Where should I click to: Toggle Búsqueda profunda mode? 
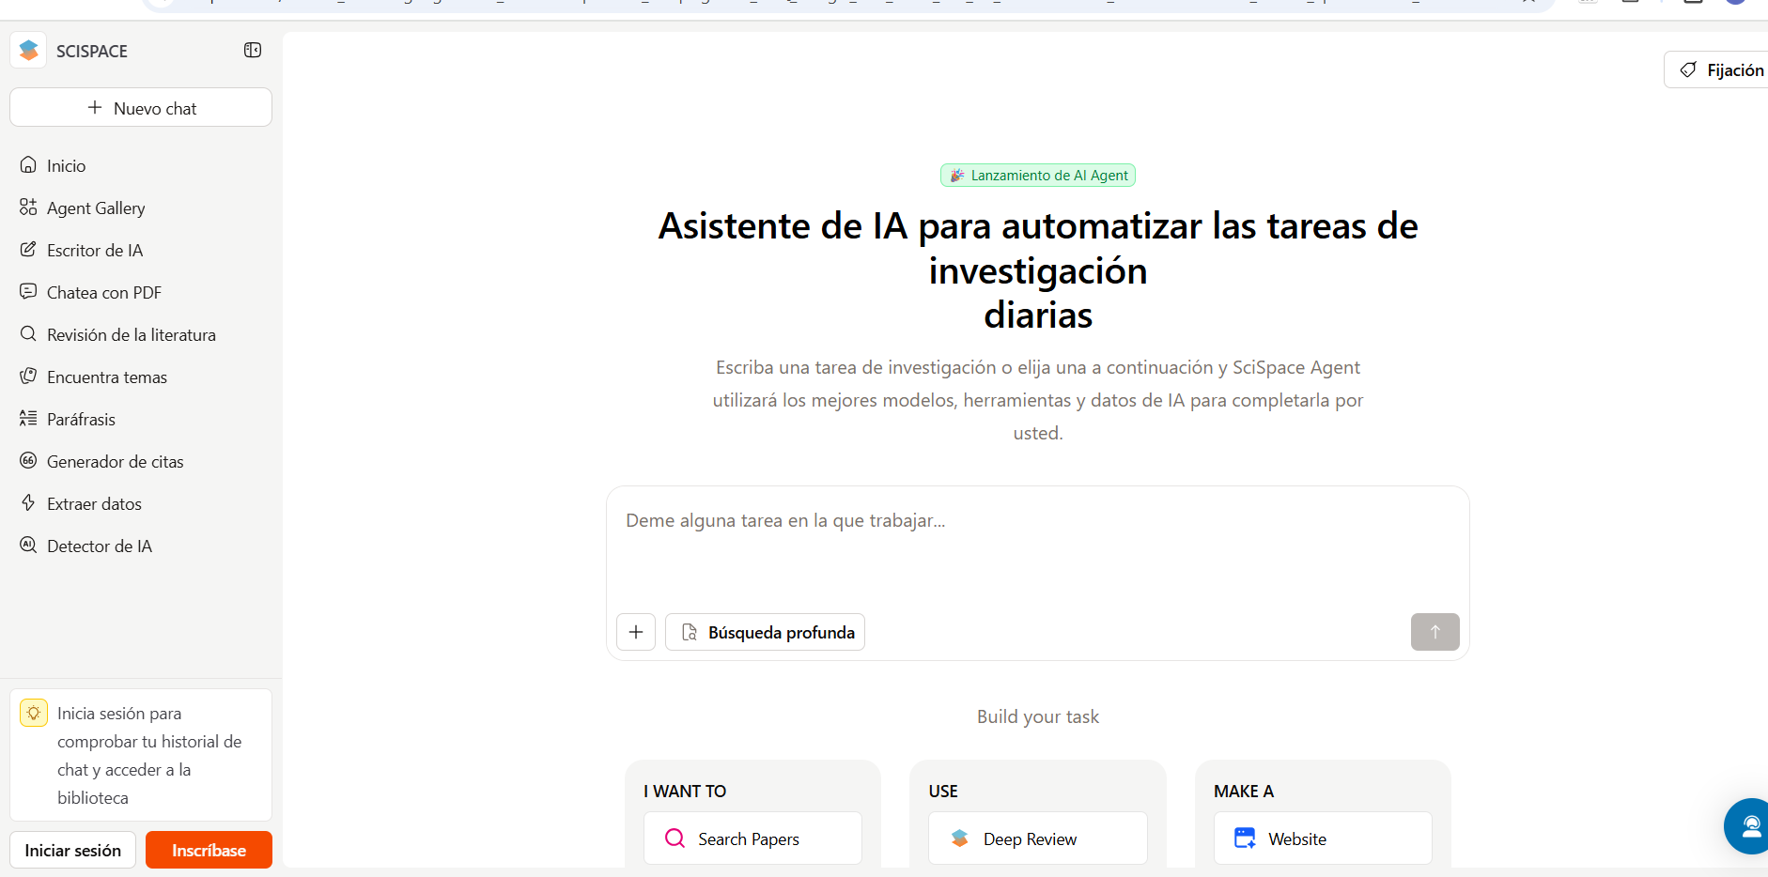(765, 632)
